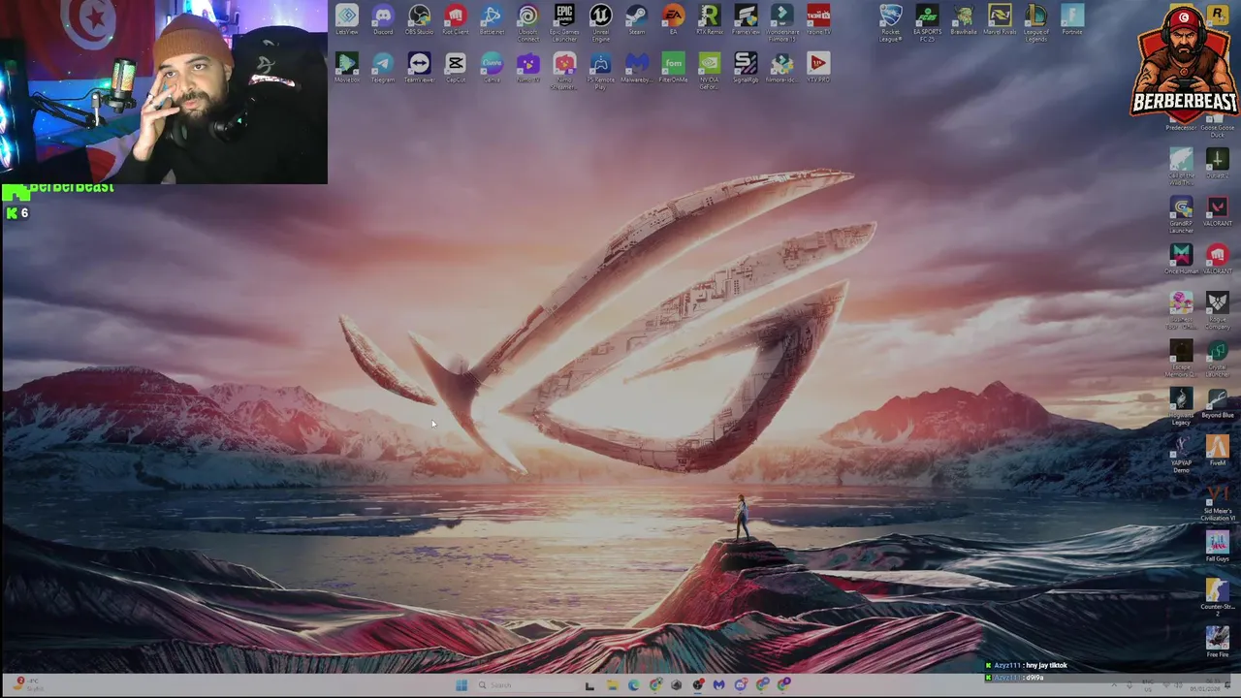Open CapCut desktop shortcut
The image size is (1241, 698).
[x=456, y=68]
